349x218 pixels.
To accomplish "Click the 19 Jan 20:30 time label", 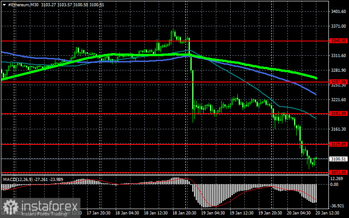I will point(270,213).
